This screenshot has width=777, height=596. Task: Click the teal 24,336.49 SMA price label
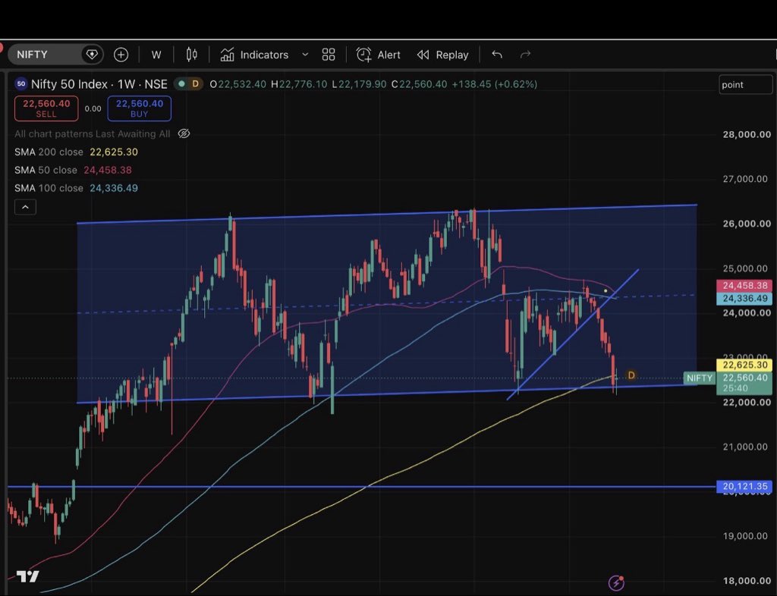coord(744,299)
